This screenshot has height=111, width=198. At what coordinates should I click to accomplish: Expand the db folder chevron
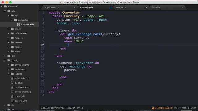tap(5, 105)
